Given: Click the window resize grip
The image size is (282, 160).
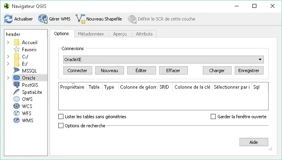Looking at the screenshot, I should coord(270,149).
